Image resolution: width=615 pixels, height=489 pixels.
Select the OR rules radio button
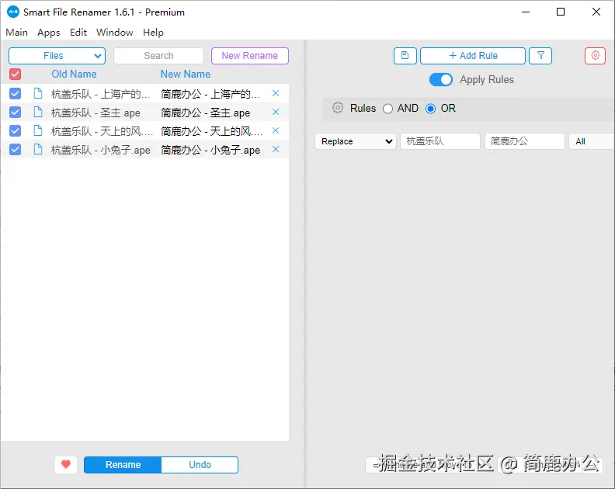pyautogui.click(x=430, y=108)
